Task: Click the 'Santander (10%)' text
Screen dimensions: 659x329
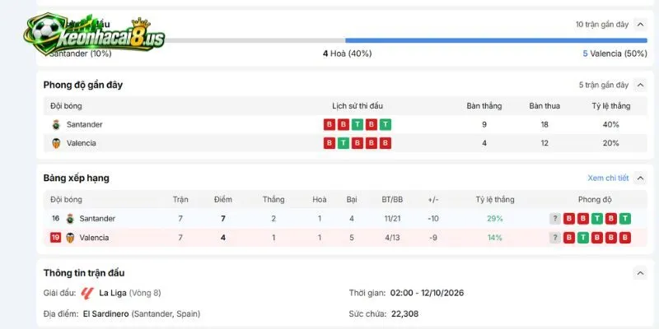Action: 80,53
